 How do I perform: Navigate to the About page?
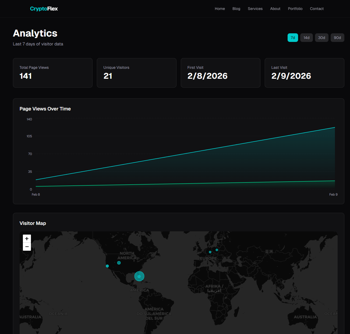click(x=275, y=9)
